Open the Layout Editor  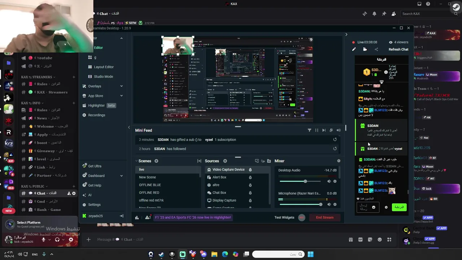pyautogui.click(x=101, y=67)
